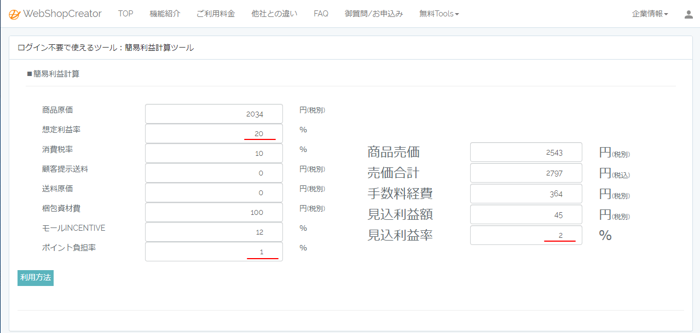Go to the 機能紹介 page
Image resolution: width=700 pixels, height=333 pixels.
165,14
